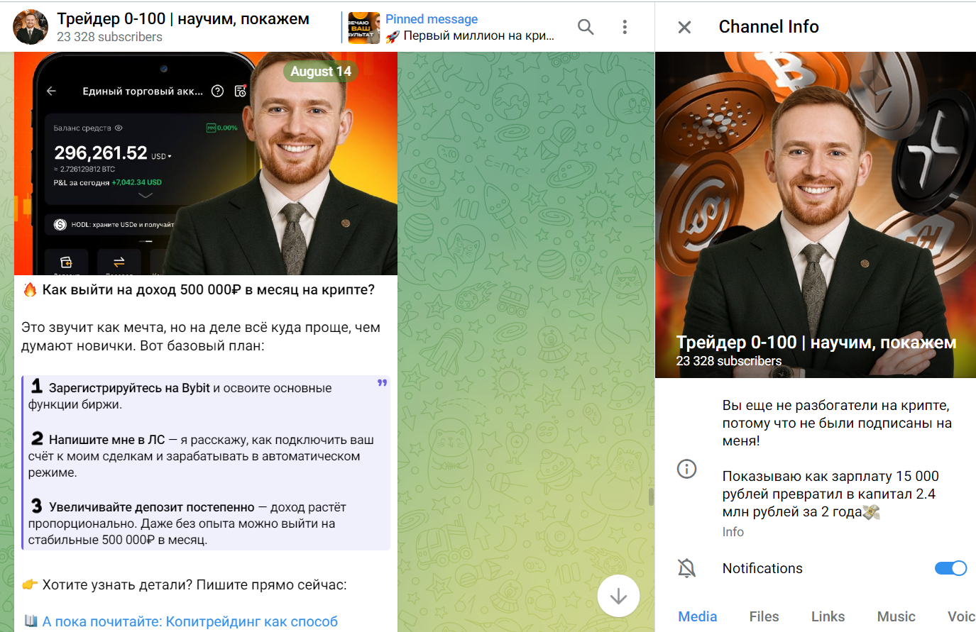Select the Music tab
976x632 pixels.
tap(896, 616)
